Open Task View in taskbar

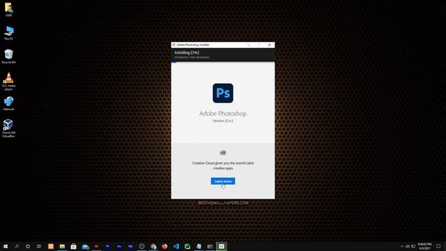pyautogui.click(x=39, y=246)
